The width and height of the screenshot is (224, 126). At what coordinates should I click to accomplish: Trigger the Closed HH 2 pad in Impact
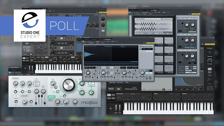[169, 59]
